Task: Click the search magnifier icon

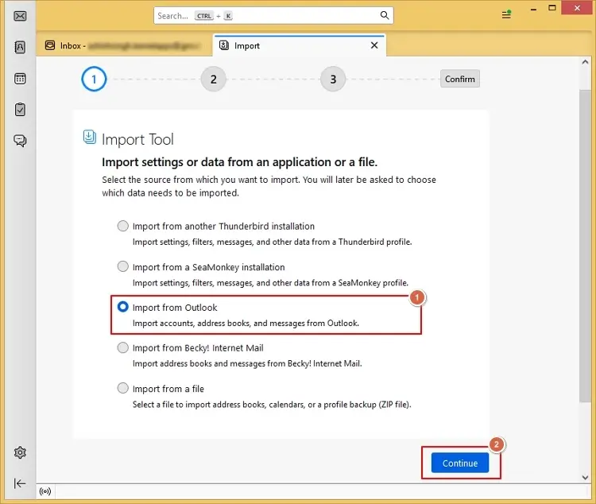Action: 385,15
